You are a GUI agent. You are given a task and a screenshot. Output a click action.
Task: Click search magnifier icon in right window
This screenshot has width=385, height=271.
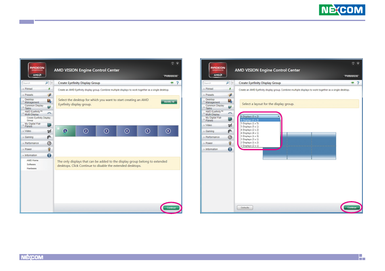[x=227, y=83]
